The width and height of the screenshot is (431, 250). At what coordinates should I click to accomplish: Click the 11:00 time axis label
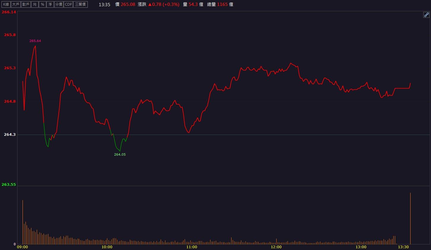click(191, 247)
